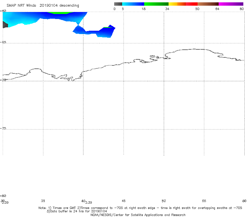Image resolution: width=247 pixels, height=217 pixels.
Task: Click the color bar label "64"
Action: coord(217,9)
